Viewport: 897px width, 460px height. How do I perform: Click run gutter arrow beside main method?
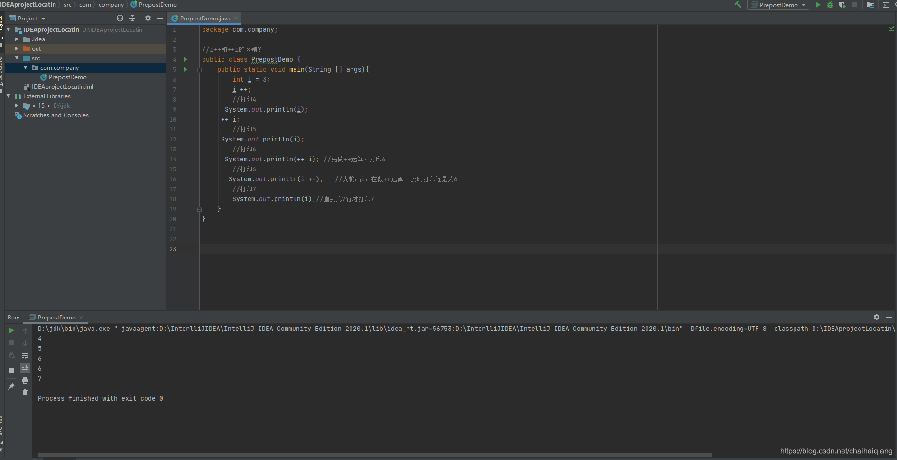click(x=185, y=69)
